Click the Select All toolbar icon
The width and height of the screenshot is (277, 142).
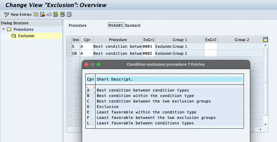(56, 15)
